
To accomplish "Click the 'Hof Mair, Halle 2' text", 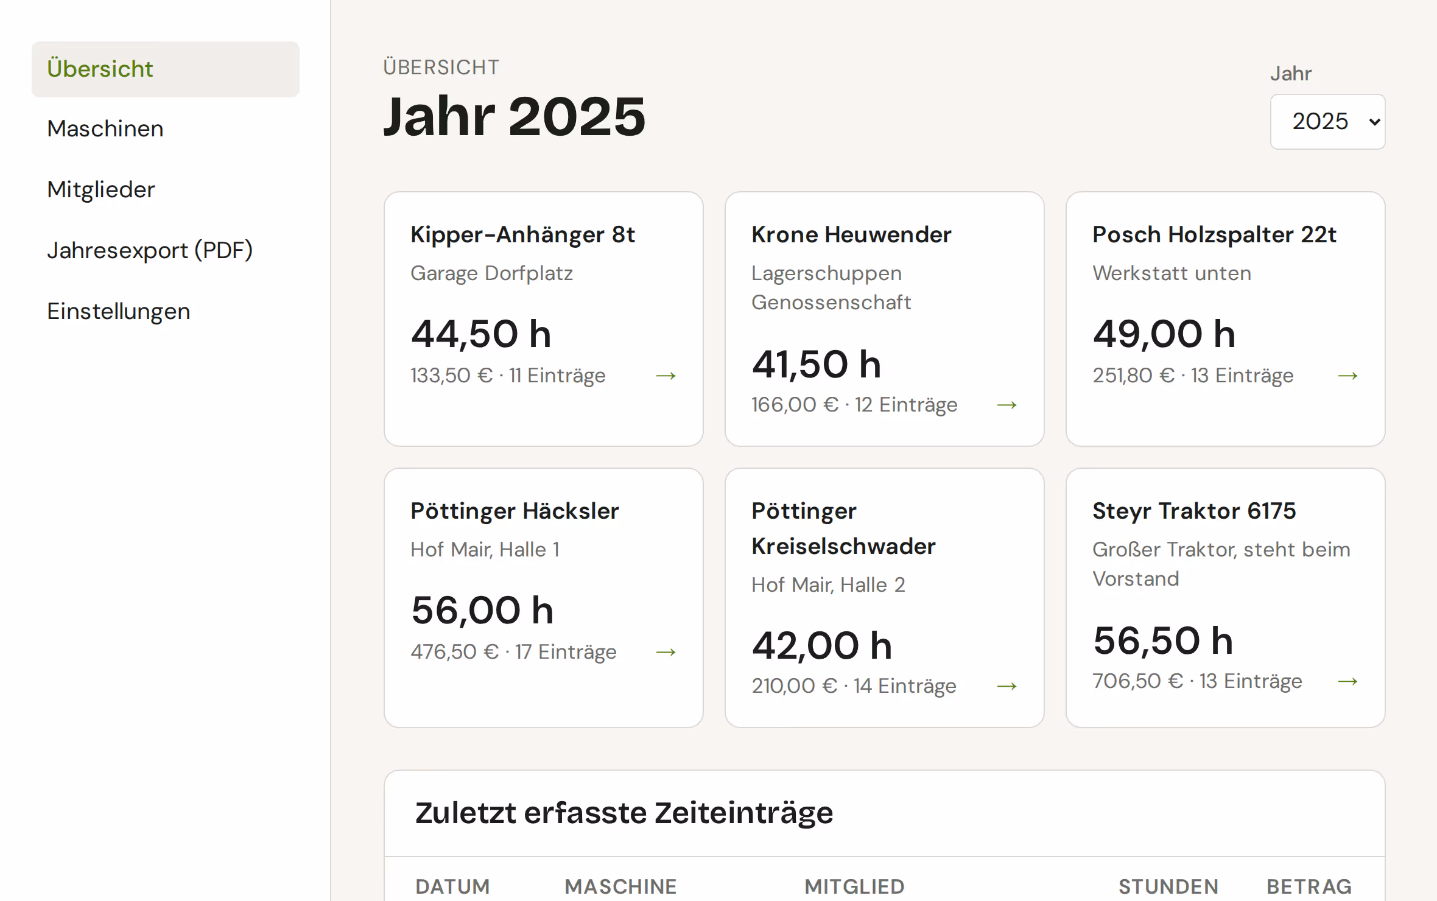I will [x=828, y=586].
